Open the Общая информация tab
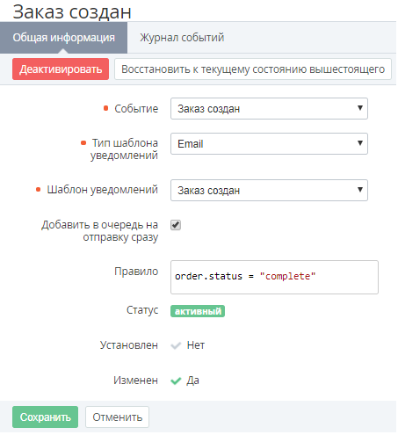Screen dimensions: 398x435 tap(63, 38)
